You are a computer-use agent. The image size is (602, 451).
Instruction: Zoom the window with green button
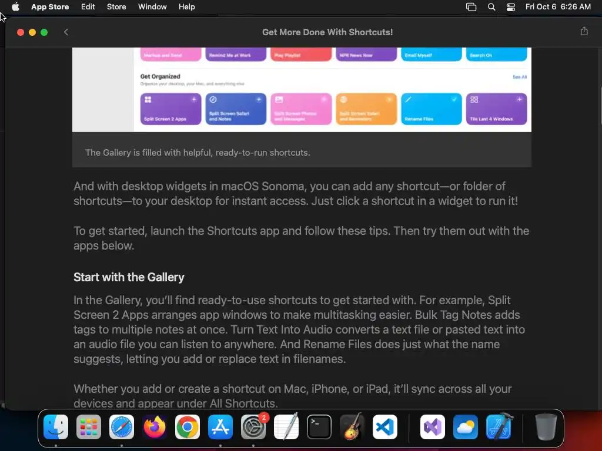(x=44, y=32)
